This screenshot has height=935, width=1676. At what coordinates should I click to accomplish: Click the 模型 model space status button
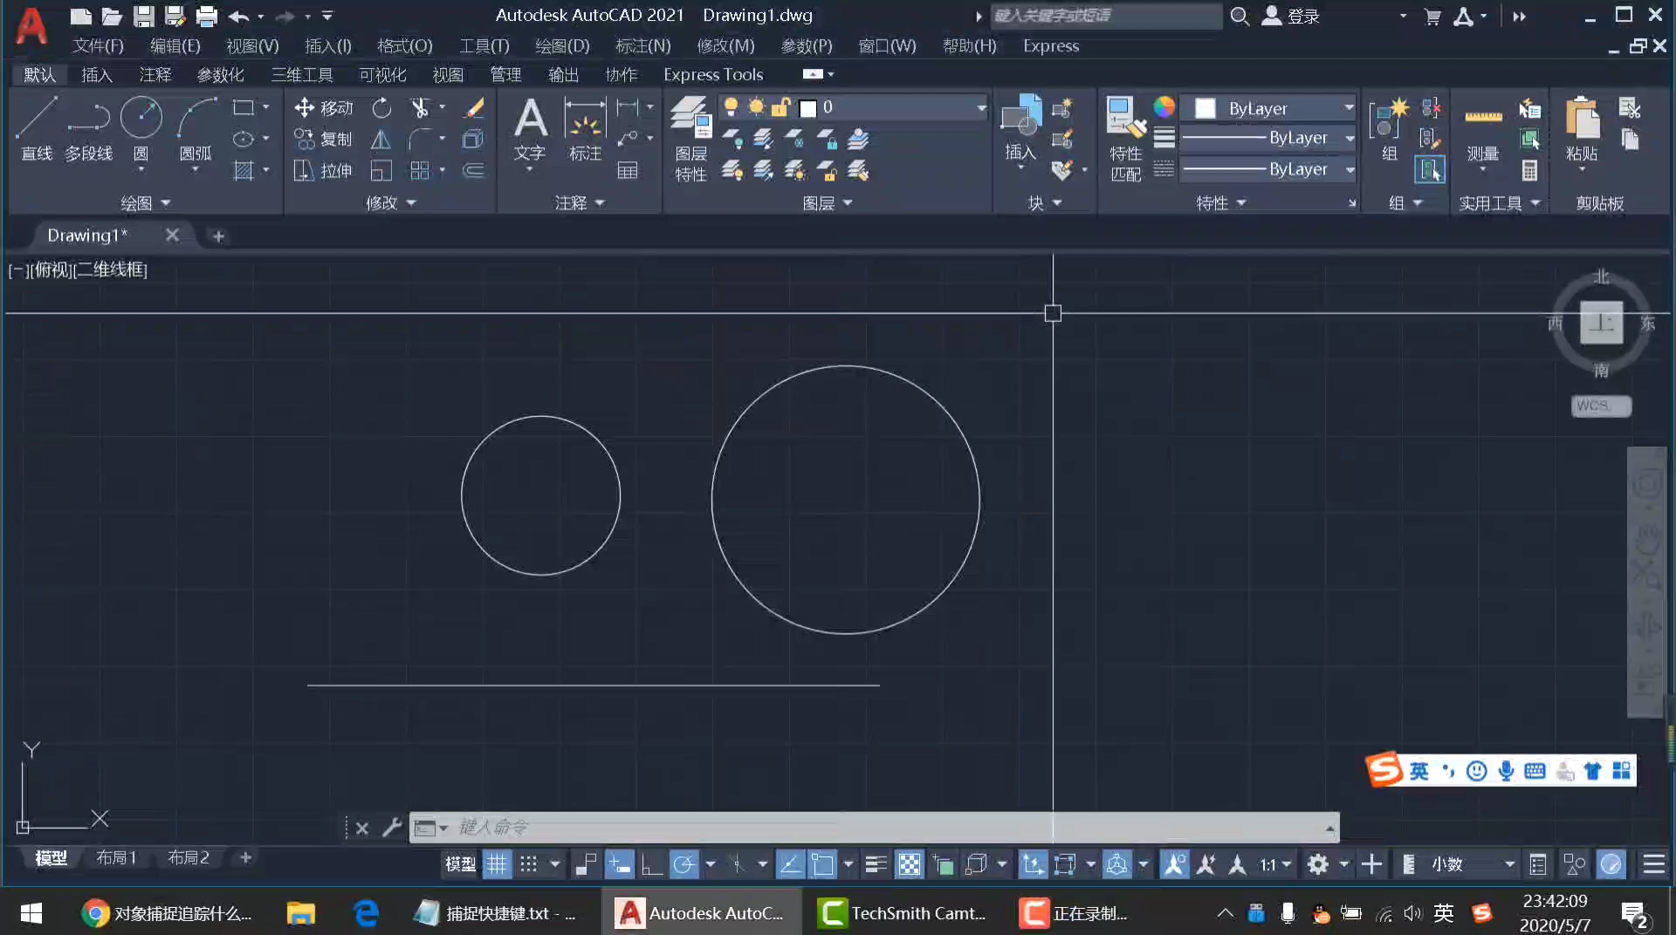[460, 864]
